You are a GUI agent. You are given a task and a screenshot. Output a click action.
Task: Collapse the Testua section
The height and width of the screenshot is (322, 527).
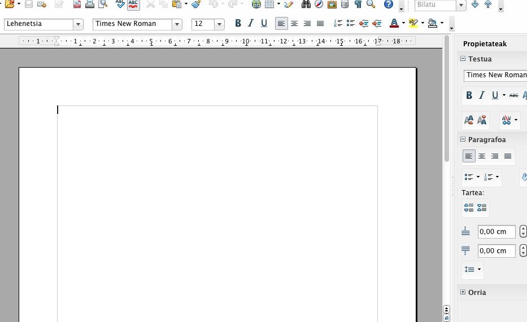click(463, 59)
